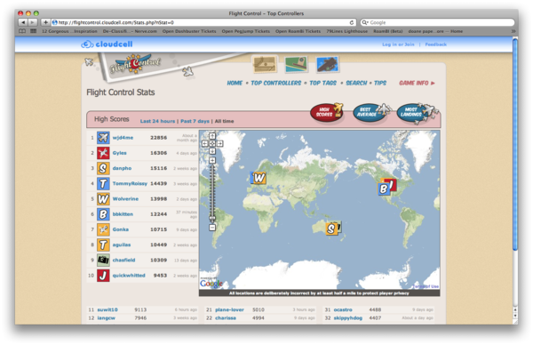Open GAME INFO navigation item
533x345 pixels.
417,83
